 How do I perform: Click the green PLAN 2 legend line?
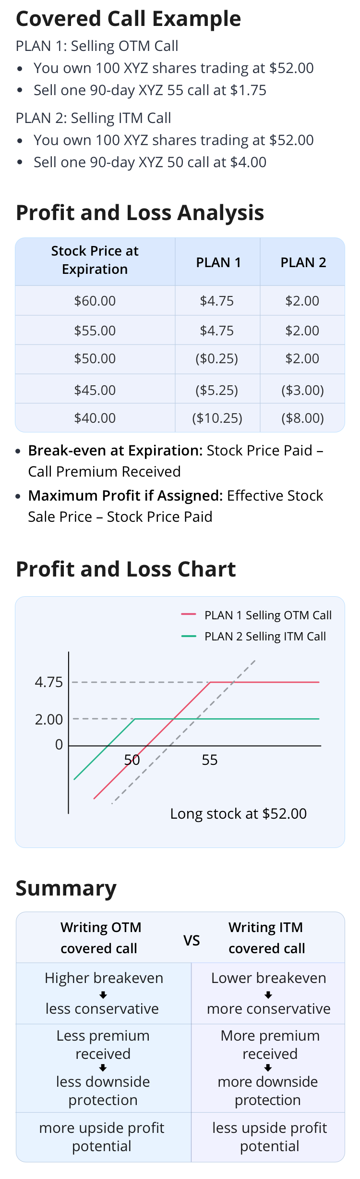point(189,636)
